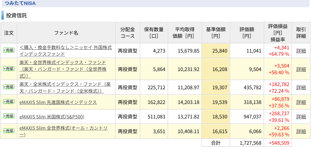Click 売却 button for eMAXIS Slim 全世界株式

click(9, 131)
